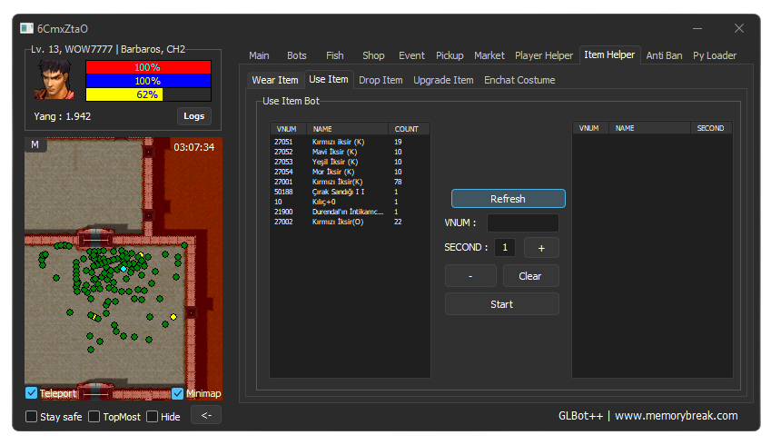Open the Anti Ban tab
Image resolution: width=771 pixels, height=445 pixels.
click(x=665, y=55)
